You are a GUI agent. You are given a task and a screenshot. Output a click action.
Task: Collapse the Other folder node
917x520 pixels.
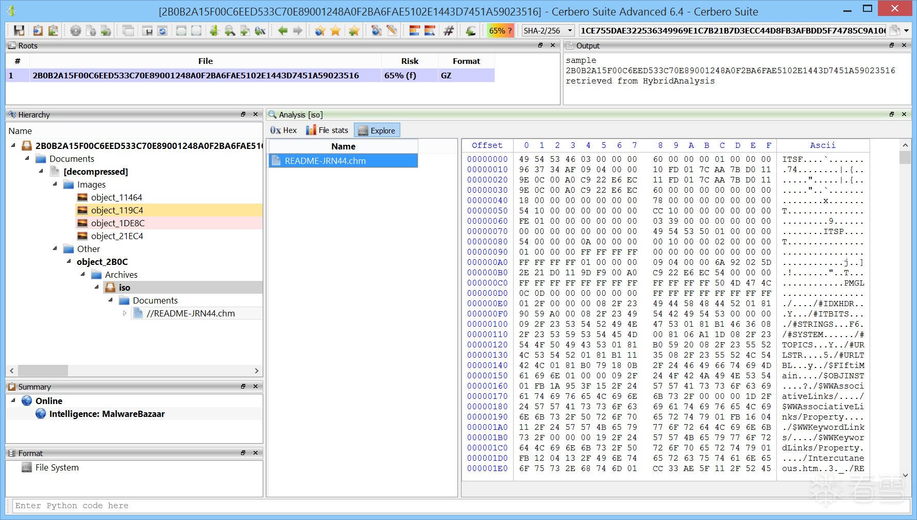[55, 249]
